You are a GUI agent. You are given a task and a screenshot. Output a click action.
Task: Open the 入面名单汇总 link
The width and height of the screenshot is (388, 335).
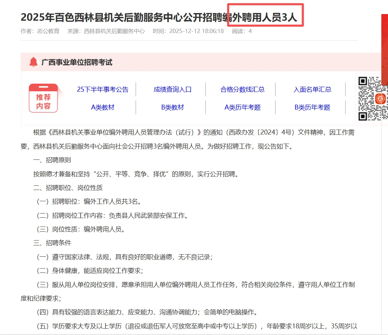[312, 90]
